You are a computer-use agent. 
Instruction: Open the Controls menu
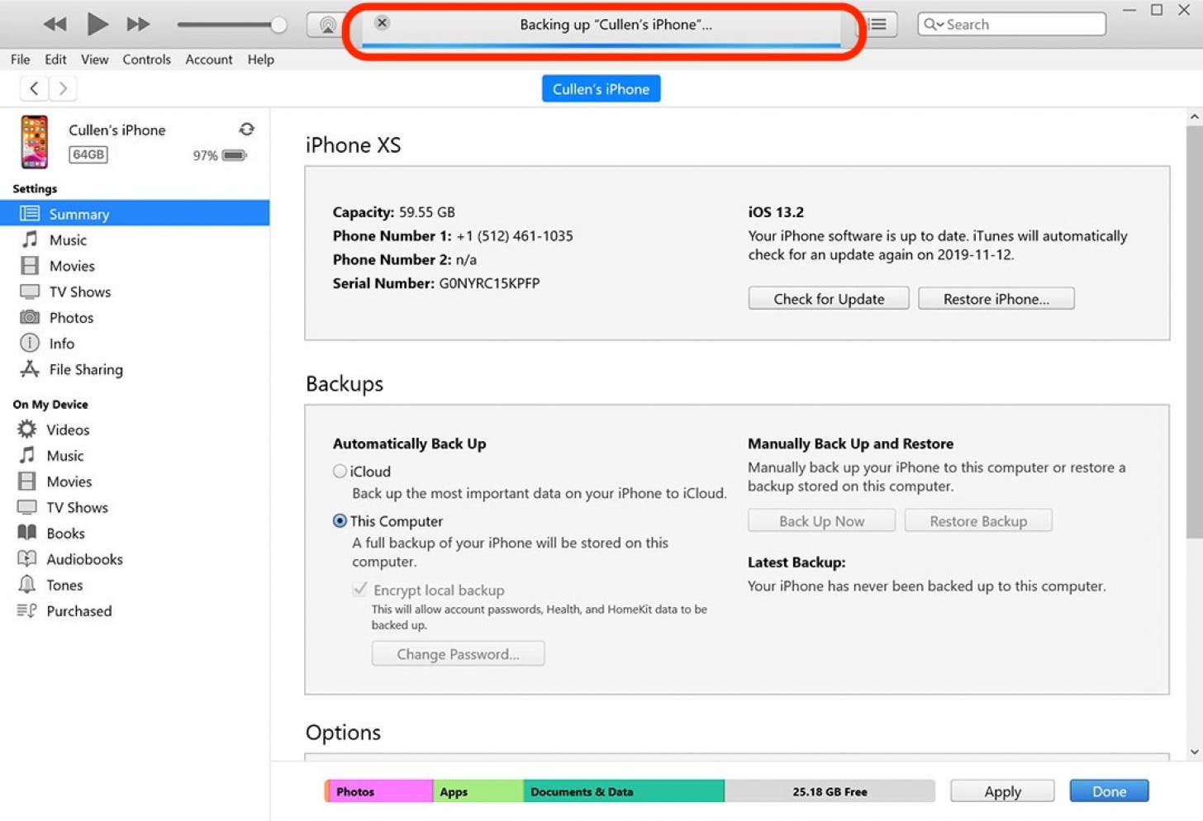click(146, 59)
